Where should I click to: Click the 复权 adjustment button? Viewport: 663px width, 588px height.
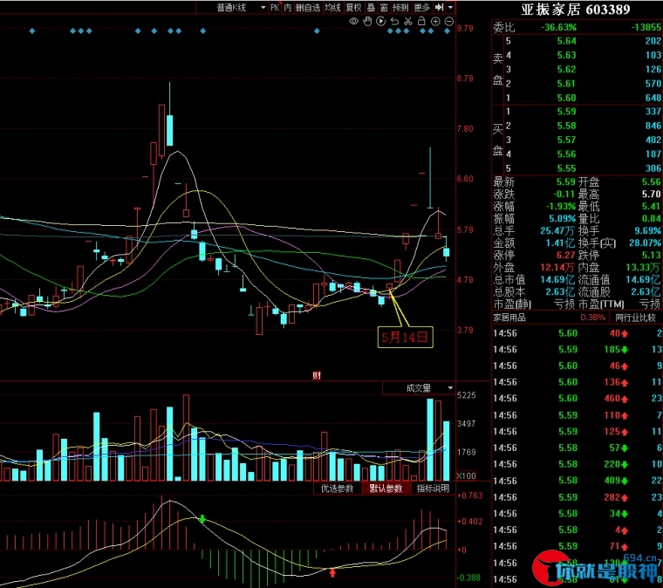[353, 7]
